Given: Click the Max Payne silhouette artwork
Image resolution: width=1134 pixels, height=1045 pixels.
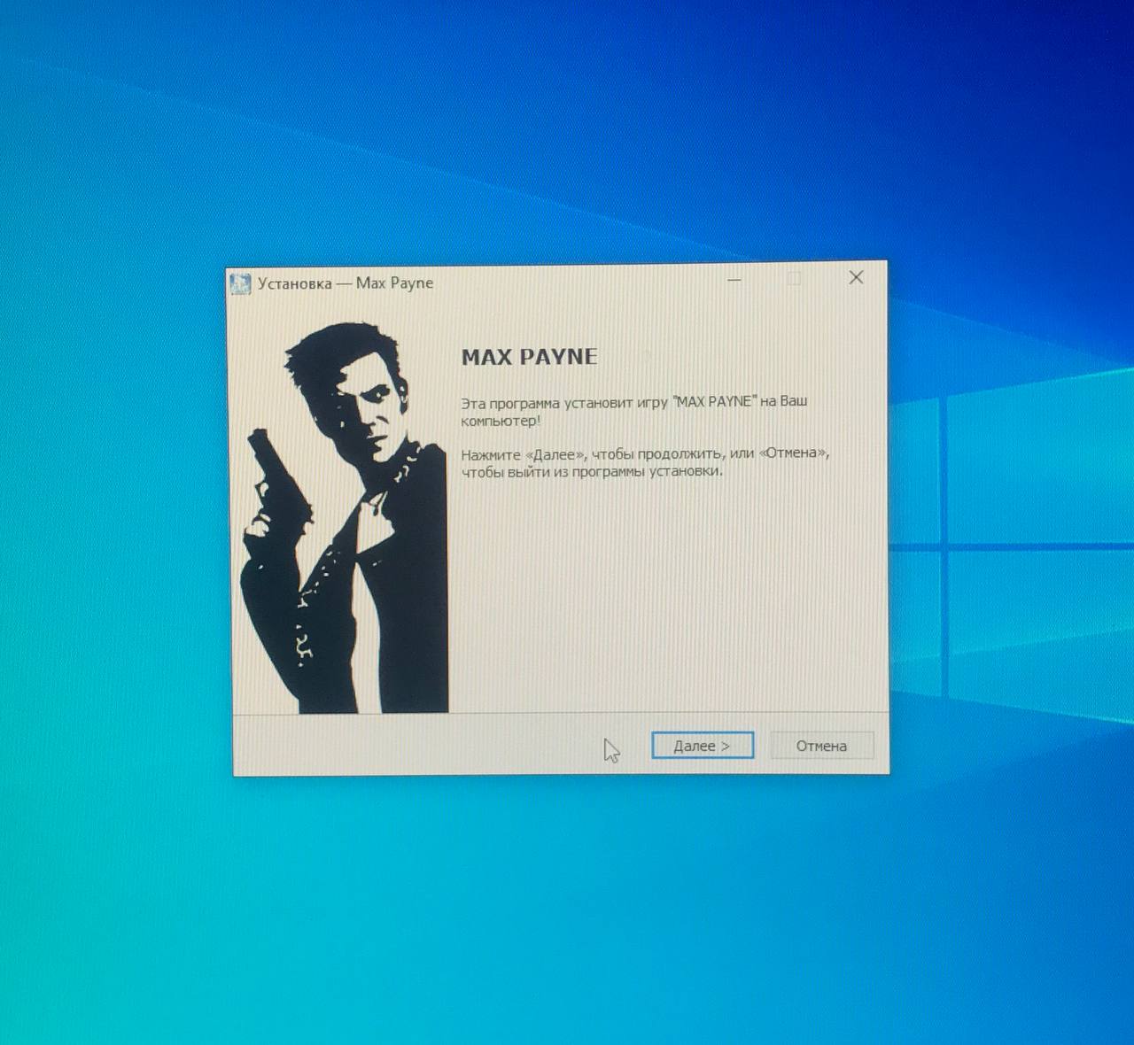Looking at the screenshot, I should [343, 517].
